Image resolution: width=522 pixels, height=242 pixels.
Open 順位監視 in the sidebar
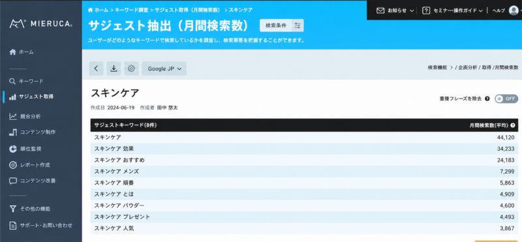pos(25,149)
